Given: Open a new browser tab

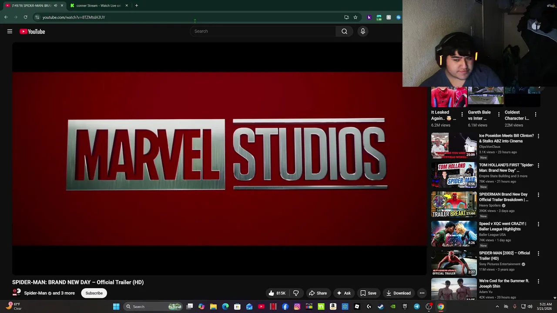Looking at the screenshot, I should [x=136, y=6].
